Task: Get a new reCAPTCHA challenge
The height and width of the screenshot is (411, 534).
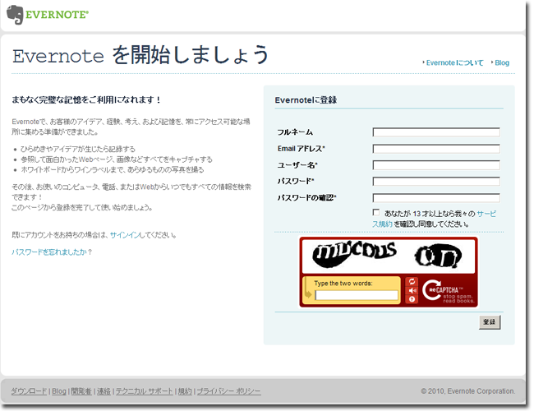Action: 412,282
